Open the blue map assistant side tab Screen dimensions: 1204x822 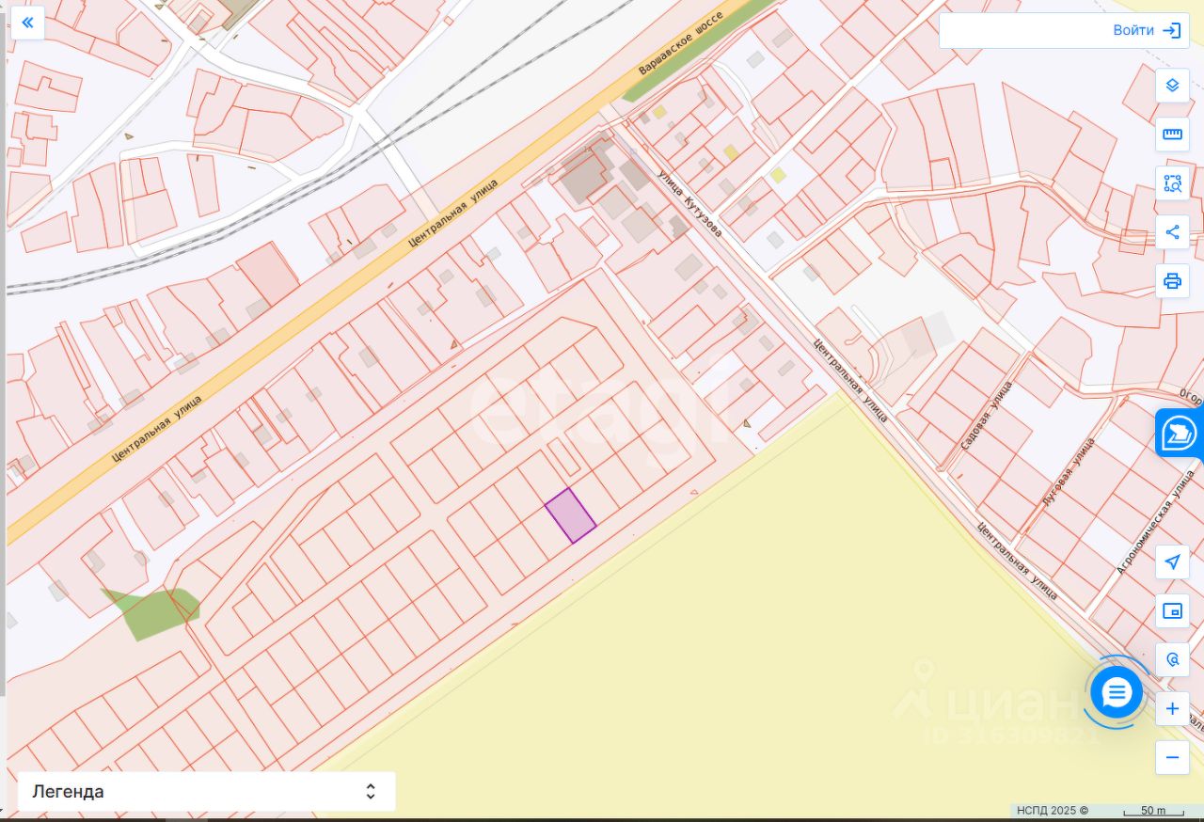1180,434
